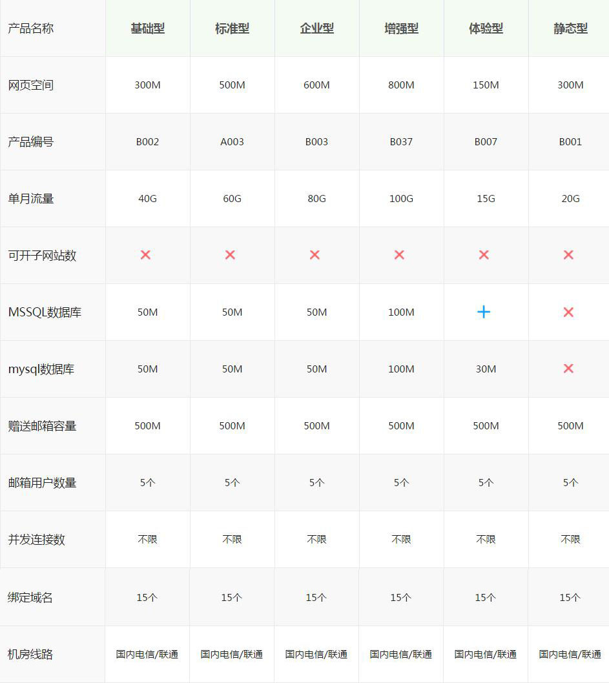Click 静态型 机房线路 国内电信/联通
Screen dimensions: 609x683
[570, 654]
